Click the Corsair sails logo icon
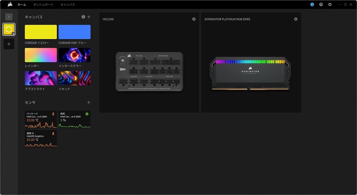The width and height of the screenshot is (357, 195). point(10,4)
